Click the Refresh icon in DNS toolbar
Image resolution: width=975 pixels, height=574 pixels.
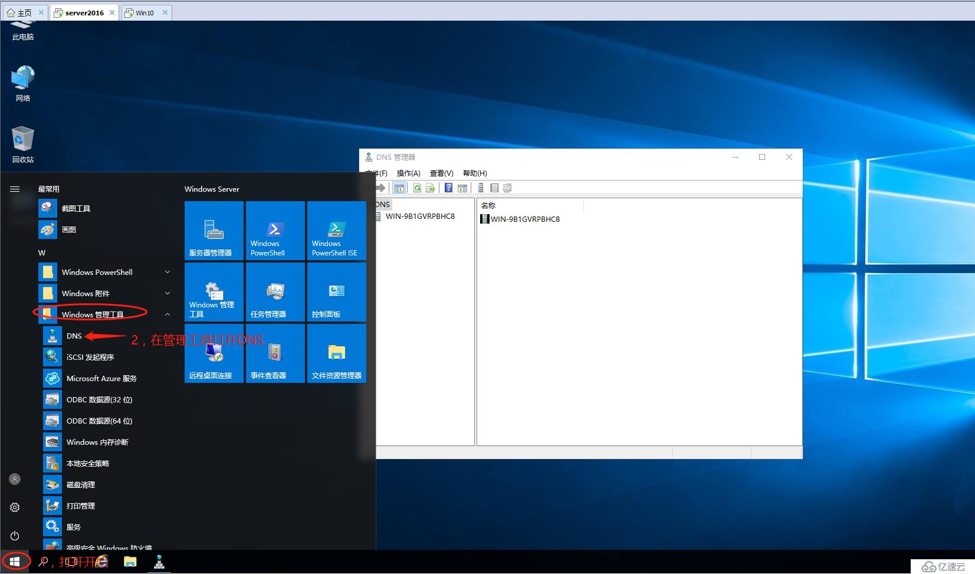(417, 188)
